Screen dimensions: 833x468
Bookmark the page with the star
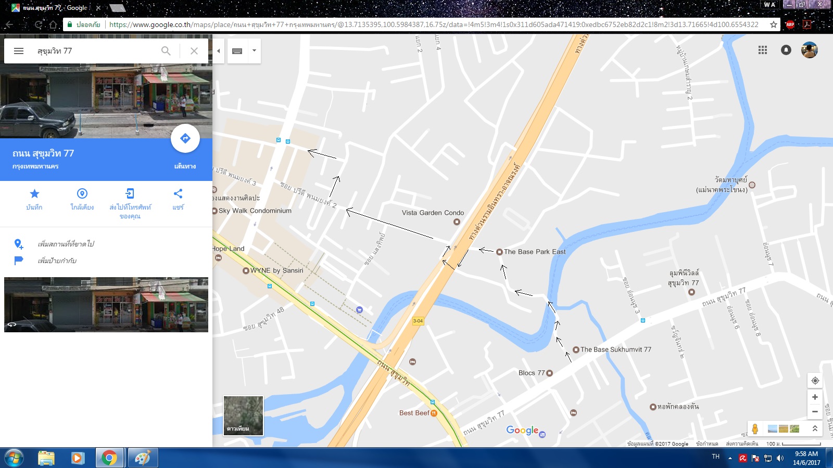coord(774,24)
